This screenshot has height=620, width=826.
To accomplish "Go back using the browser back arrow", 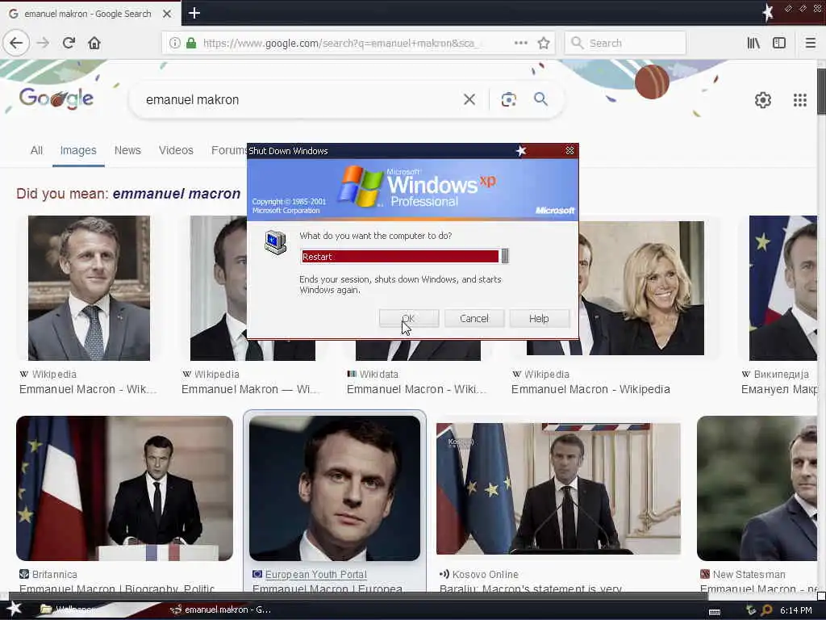I will pos(16,43).
